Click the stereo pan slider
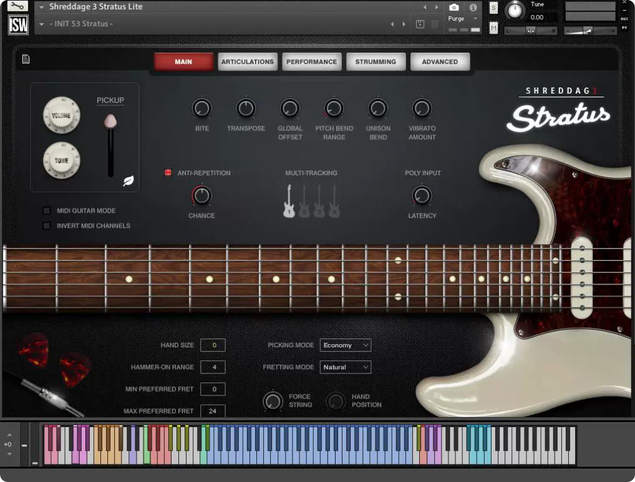The height and width of the screenshot is (482, 635). click(530, 31)
